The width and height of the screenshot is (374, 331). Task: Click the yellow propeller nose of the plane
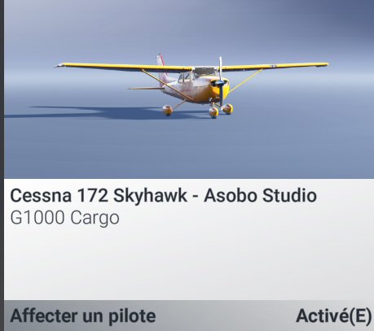(x=221, y=88)
